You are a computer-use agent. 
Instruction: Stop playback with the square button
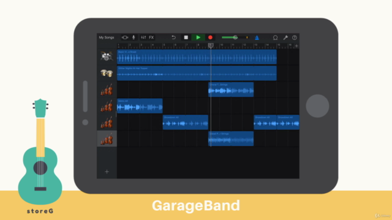click(x=186, y=37)
